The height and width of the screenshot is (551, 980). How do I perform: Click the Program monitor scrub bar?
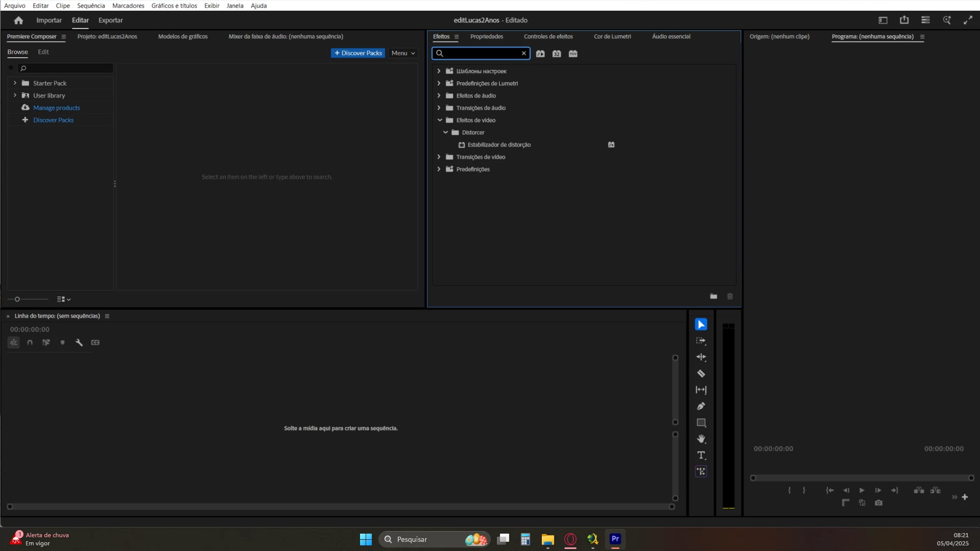[x=862, y=478]
